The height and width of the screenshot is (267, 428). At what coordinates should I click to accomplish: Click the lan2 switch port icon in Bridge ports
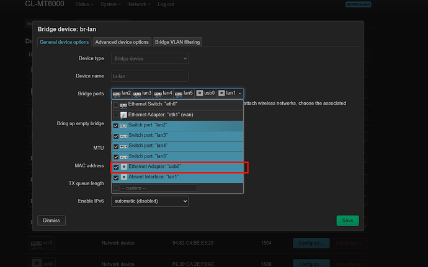(117, 94)
